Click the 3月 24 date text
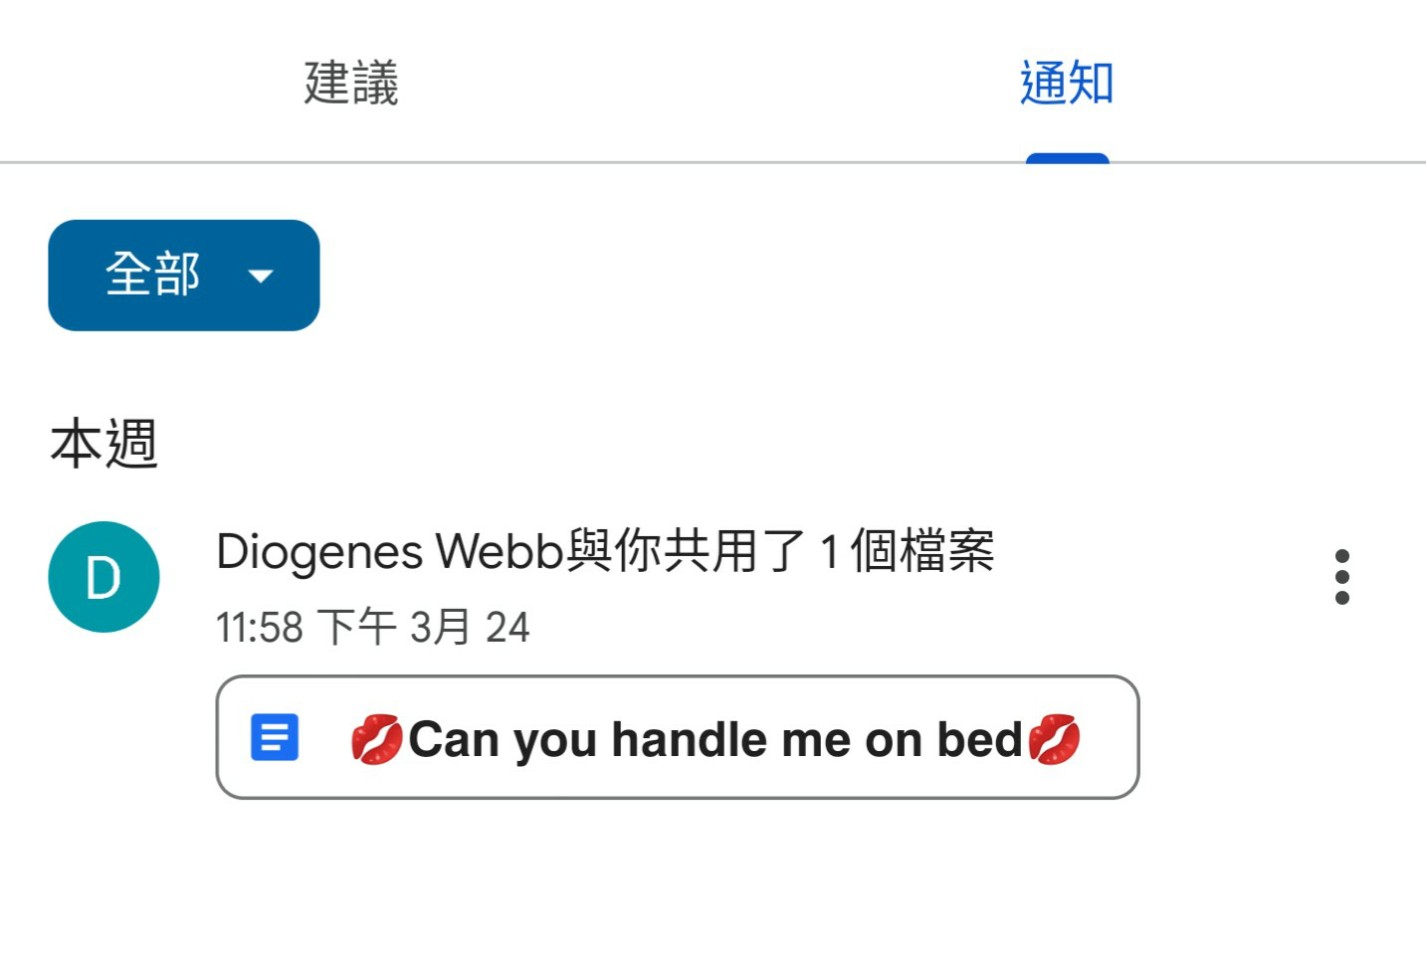Viewport: 1426px width, 957px height. pos(471,628)
